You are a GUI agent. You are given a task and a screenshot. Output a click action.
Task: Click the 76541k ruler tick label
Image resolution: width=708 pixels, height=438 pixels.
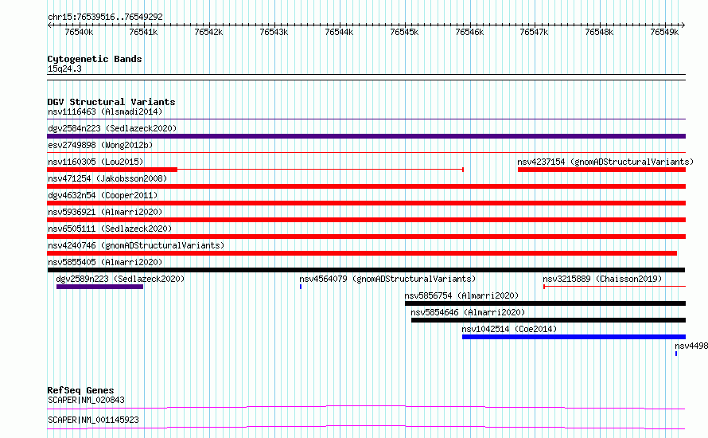(143, 32)
